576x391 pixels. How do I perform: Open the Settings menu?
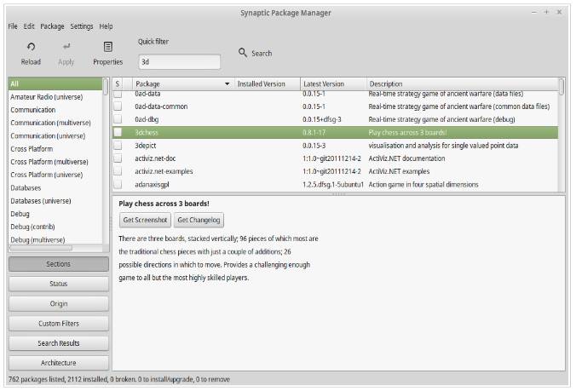click(x=82, y=26)
